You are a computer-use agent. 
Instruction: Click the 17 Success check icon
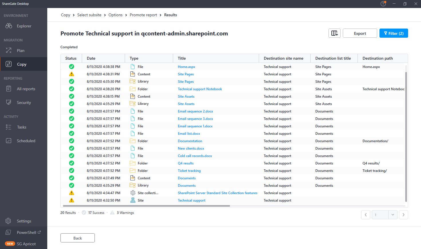84,212
